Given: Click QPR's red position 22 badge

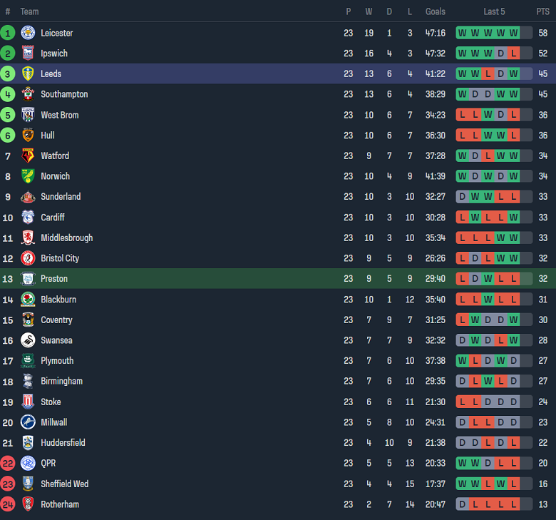Looking at the screenshot, I should click(x=8, y=463).
